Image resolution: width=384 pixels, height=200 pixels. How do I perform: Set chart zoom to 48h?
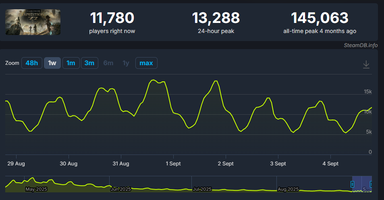tap(32, 63)
